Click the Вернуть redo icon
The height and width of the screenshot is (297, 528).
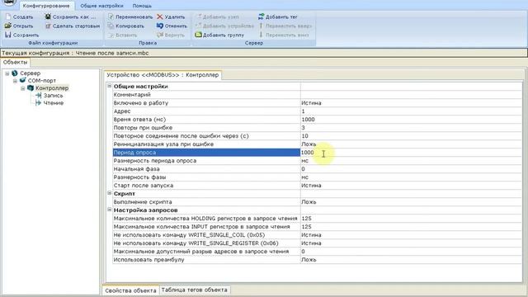(160, 35)
